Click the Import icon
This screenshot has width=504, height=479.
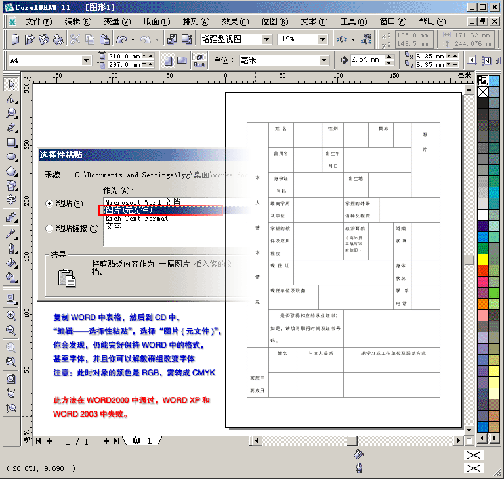pyautogui.click(x=172, y=39)
